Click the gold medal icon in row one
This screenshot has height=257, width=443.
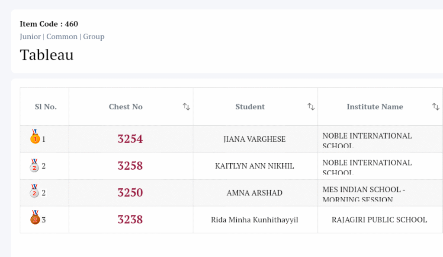pyautogui.click(x=35, y=138)
